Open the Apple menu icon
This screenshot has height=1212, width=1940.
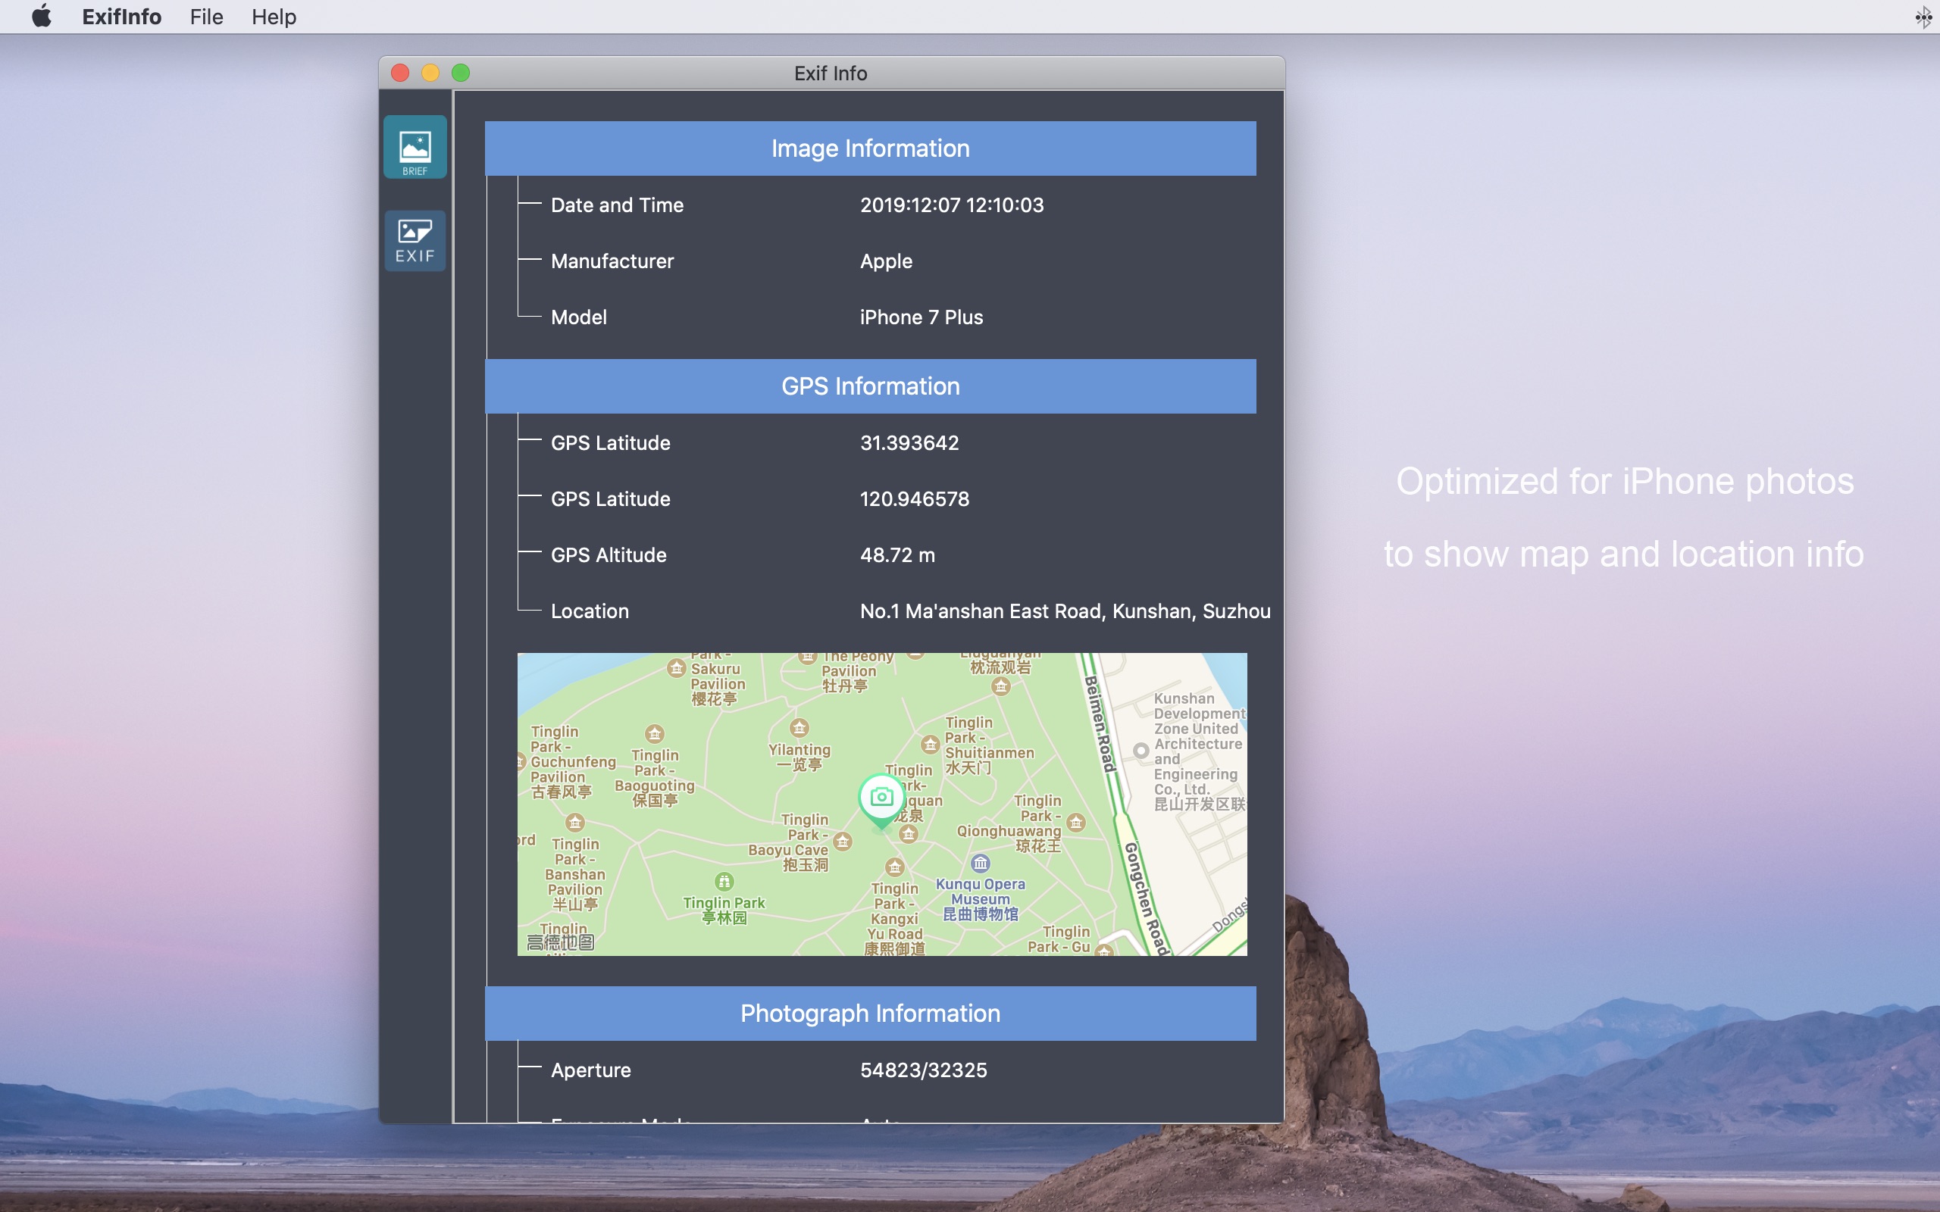click(x=42, y=16)
